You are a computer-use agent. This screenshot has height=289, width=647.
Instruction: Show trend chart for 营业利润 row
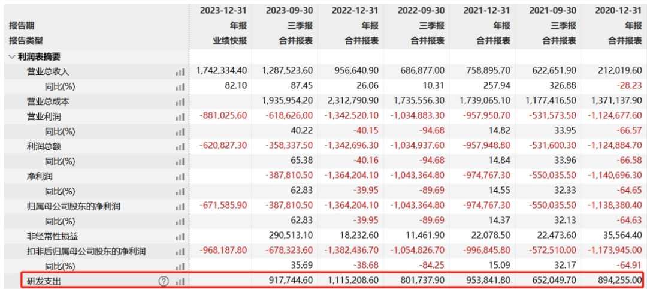click(x=180, y=116)
